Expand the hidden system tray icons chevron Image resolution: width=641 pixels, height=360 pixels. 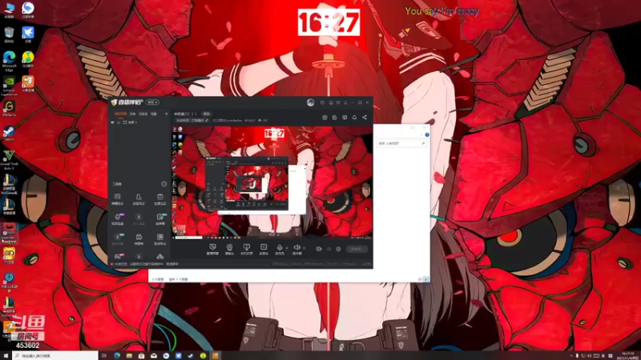571,356
